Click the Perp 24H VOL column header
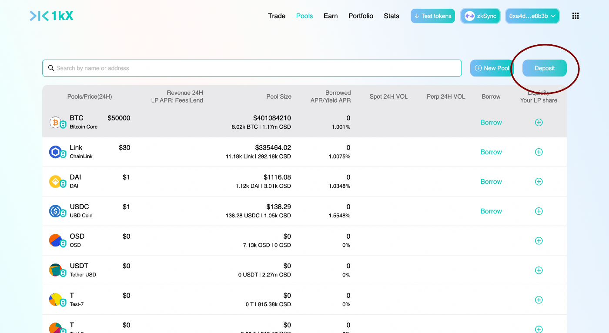 tap(446, 97)
